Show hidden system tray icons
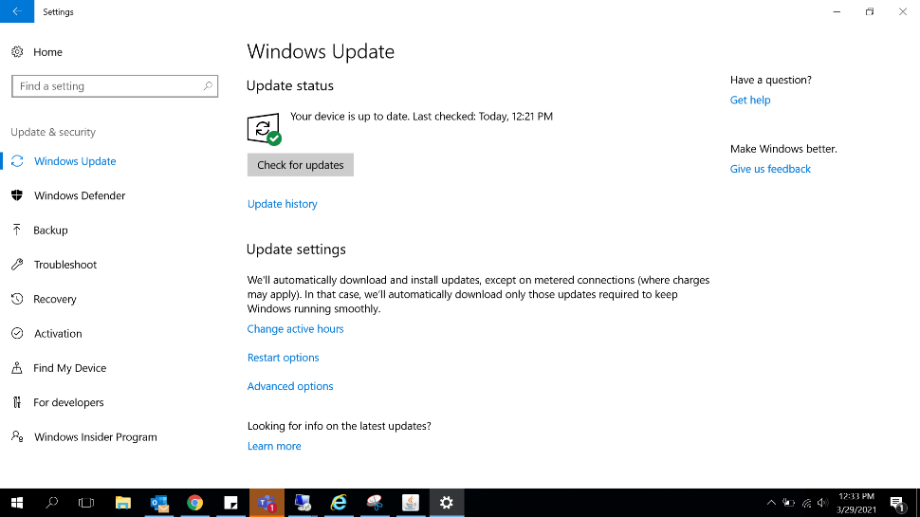The height and width of the screenshot is (517, 920). click(771, 503)
